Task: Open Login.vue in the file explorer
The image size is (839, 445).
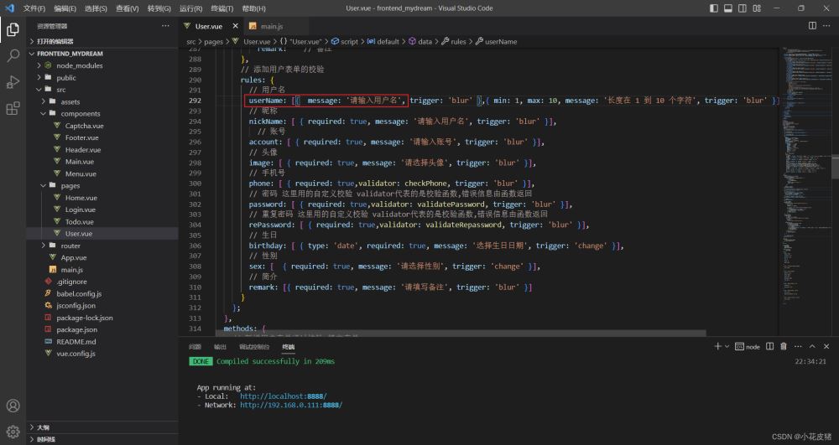Action: click(81, 210)
